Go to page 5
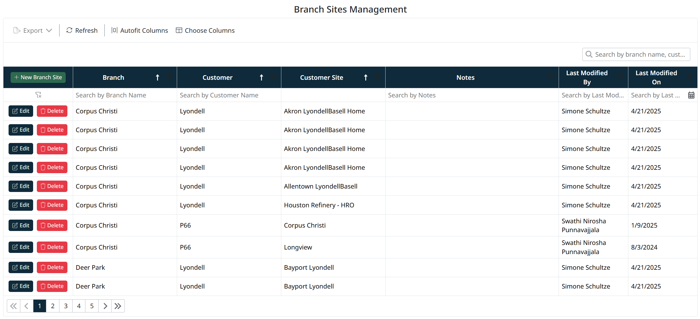 [x=92, y=306]
